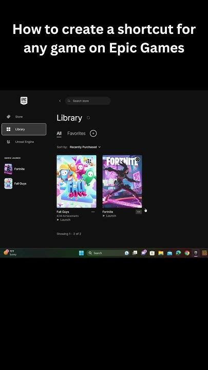Open the Recently Purchased sort dropdown

(85, 147)
